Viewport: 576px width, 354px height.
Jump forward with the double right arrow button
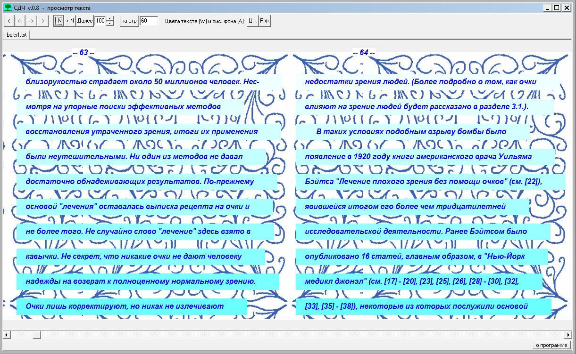pyautogui.click(x=31, y=21)
